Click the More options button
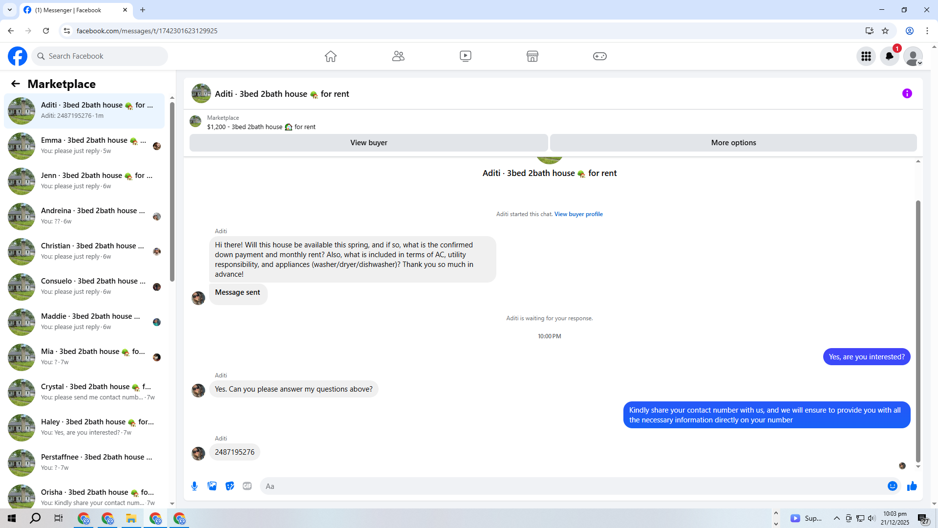Screen dimensions: 938x528 (x=733, y=143)
